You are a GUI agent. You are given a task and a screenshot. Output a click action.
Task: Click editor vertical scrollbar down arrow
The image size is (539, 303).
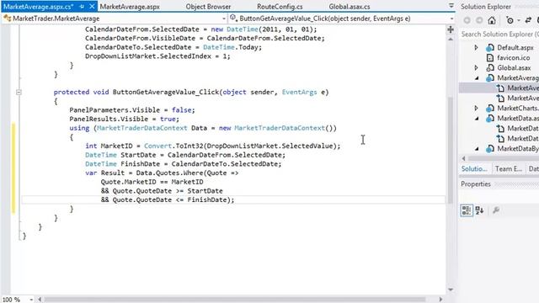(451, 290)
